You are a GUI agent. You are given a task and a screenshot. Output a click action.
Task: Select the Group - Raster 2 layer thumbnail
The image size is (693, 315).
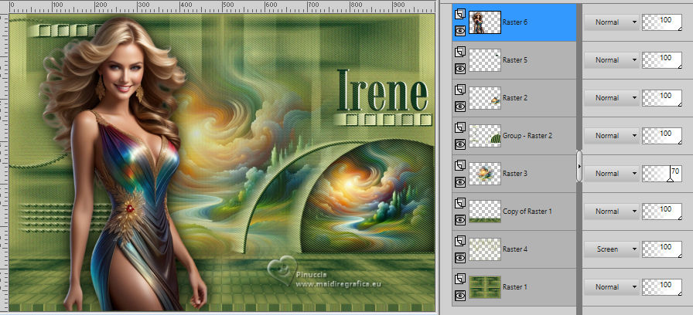pyautogui.click(x=484, y=136)
